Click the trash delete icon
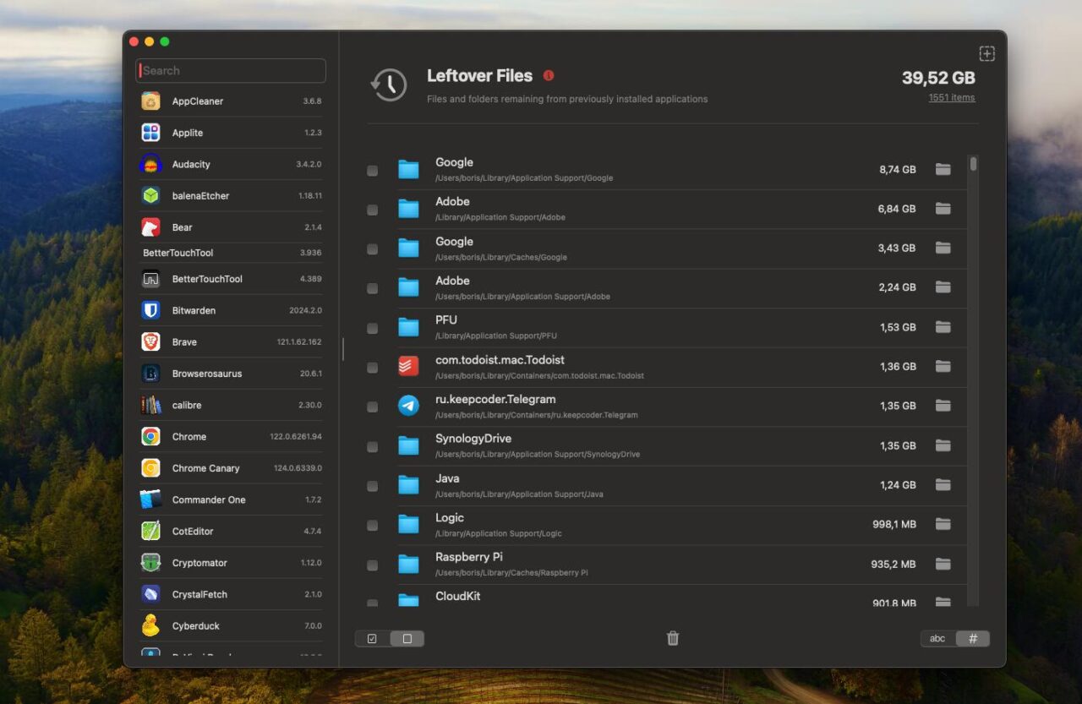Image resolution: width=1082 pixels, height=704 pixels. [673, 638]
